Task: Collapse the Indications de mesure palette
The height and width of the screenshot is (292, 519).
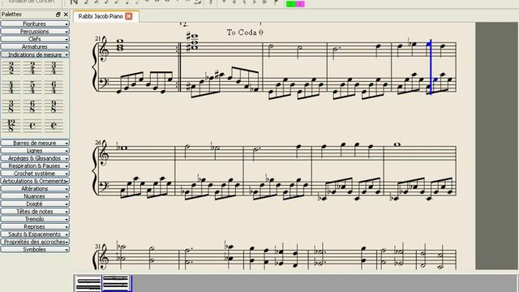Action: (x=35, y=54)
